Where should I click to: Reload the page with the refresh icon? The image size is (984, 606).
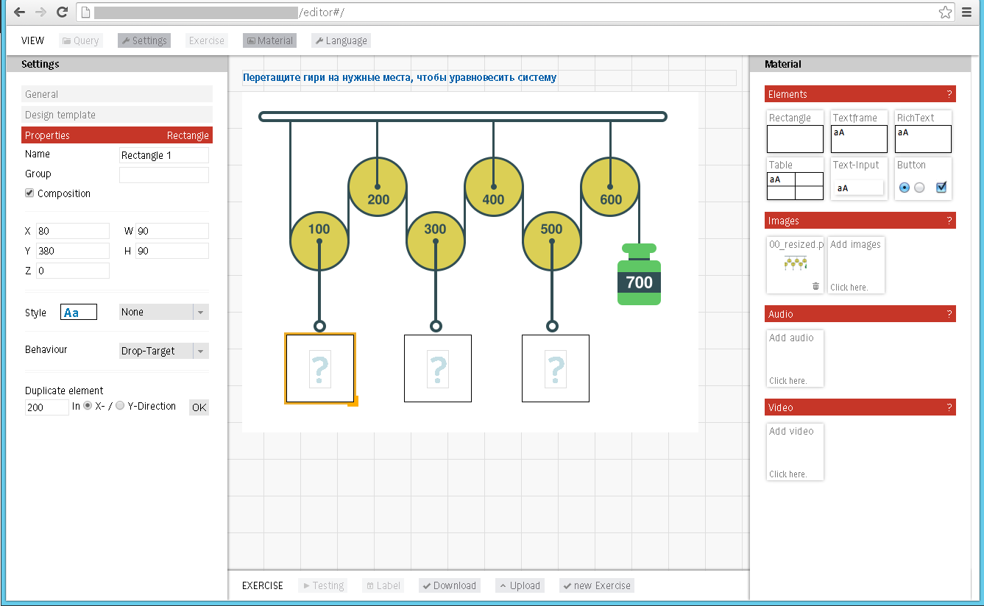tap(62, 12)
